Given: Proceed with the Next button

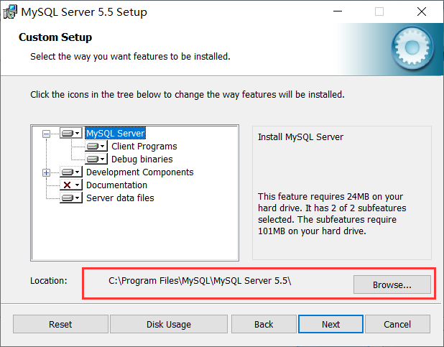Looking at the screenshot, I should click(x=330, y=324).
